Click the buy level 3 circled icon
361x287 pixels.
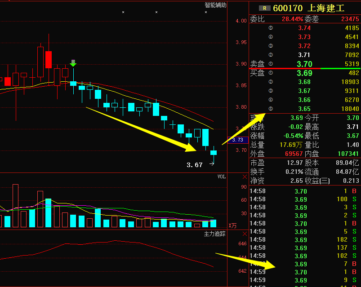[x=271, y=91]
